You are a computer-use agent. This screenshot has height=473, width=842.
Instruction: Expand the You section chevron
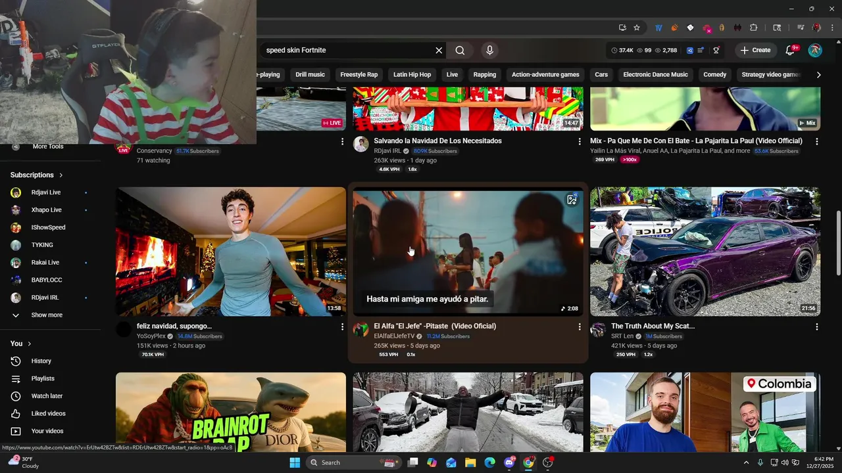[x=30, y=344]
